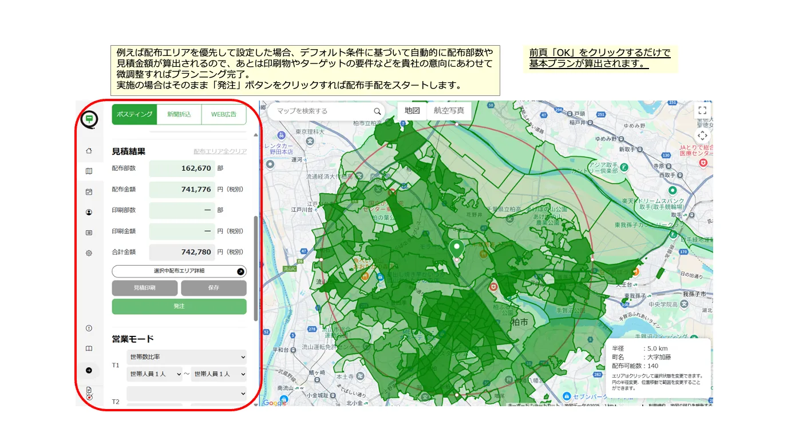Open T1 left 世帯人員１人 dropdown
The width and height of the screenshot is (791, 441).
(x=154, y=374)
